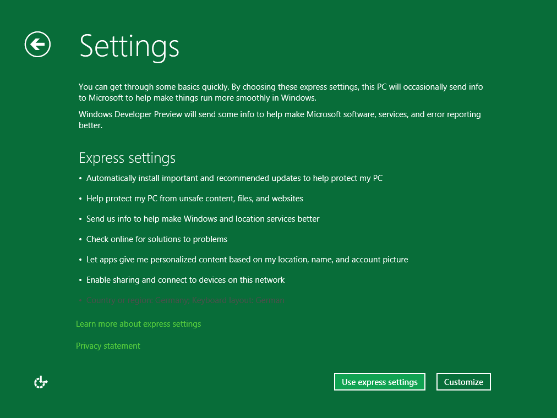Open the Privacy statement link
557x418 pixels.
click(x=108, y=346)
